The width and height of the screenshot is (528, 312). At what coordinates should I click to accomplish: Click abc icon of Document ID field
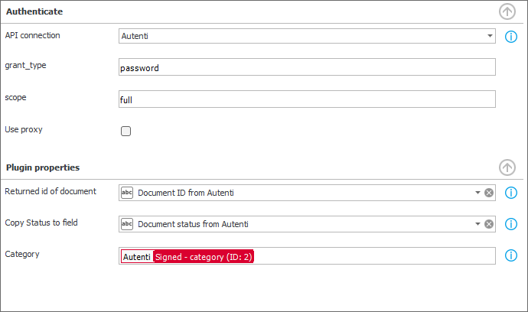[x=127, y=193]
